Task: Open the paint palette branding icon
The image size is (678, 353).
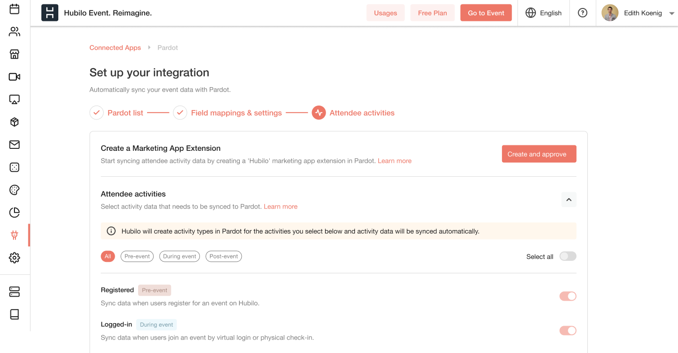Action: pyautogui.click(x=14, y=190)
